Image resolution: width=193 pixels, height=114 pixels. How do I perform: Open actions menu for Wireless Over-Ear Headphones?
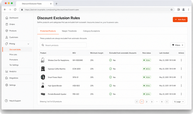181,60
